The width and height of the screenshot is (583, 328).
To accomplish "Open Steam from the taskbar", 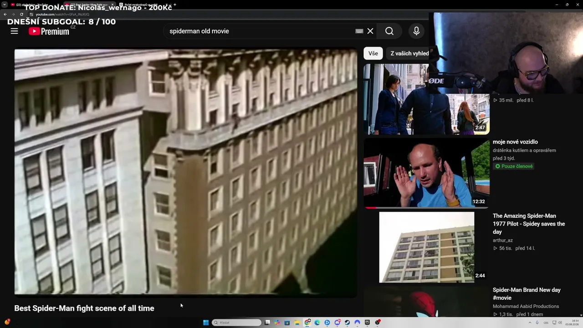I will pos(348,323).
